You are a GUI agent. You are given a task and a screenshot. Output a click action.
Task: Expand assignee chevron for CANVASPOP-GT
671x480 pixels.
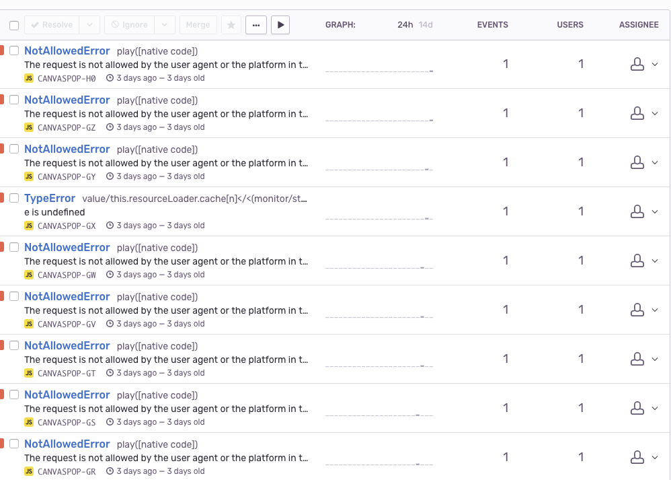click(x=655, y=359)
